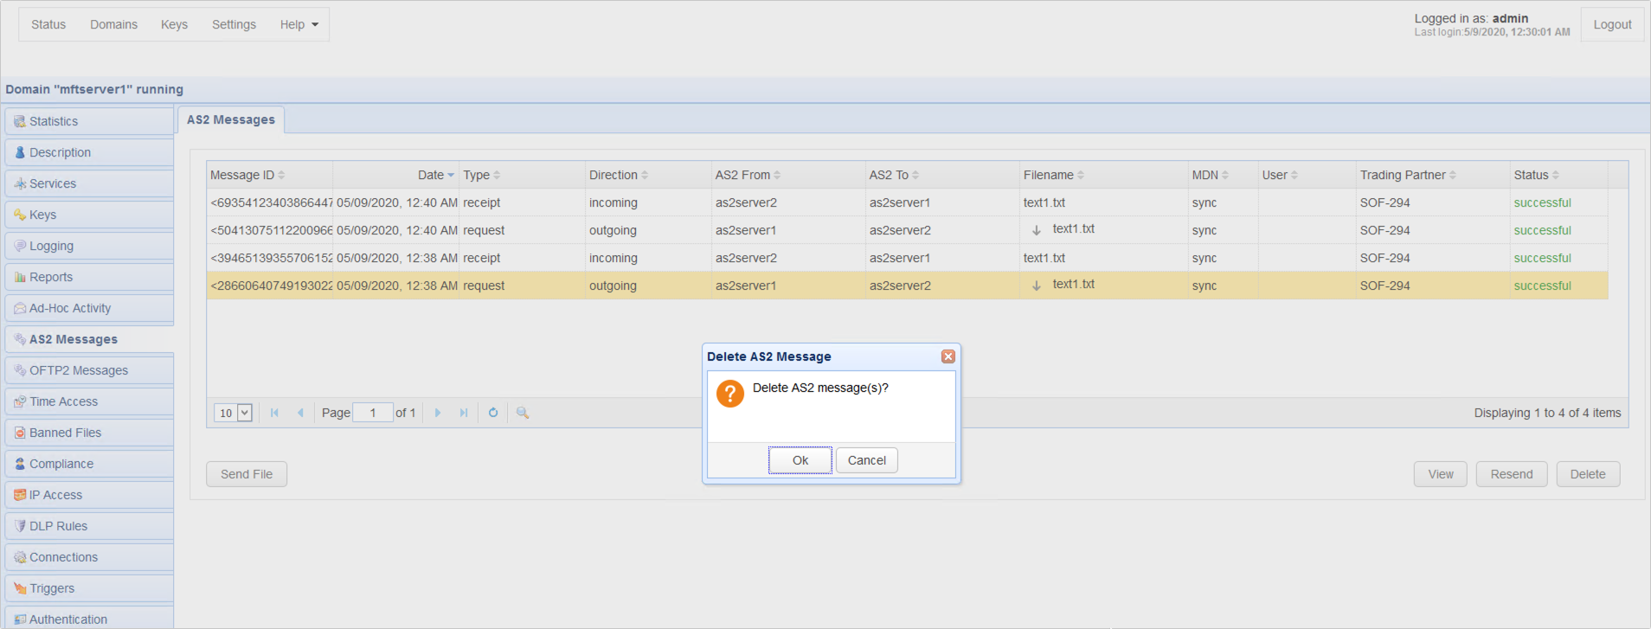The image size is (1651, 629).
Task: Open the search magnifier in pager
Action: [523, 413]
